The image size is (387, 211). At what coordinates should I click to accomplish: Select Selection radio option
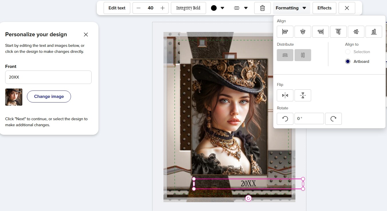(348, 52)
